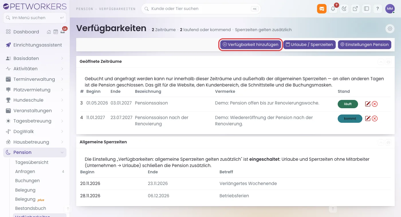Image resolution: width=401 pixels, height=217 pixels.
Task: Open Anfragen under Pension
Action: pyautogui.click(x=40, y=171)
